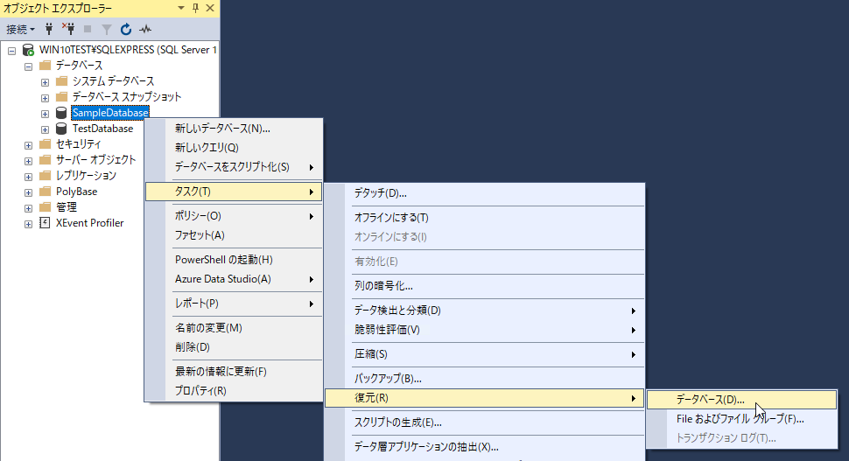Click the disconnect plug icon with red X
The width and height of the screenshot is (849, 461).
(68, 29)
